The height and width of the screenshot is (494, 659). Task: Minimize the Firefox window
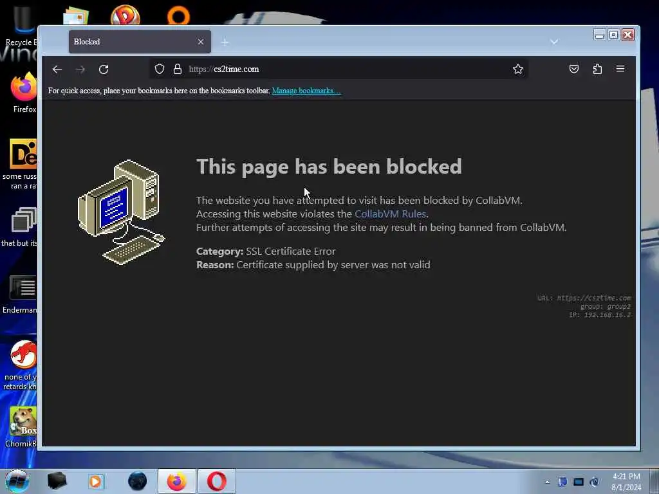[x=599, y=35]
